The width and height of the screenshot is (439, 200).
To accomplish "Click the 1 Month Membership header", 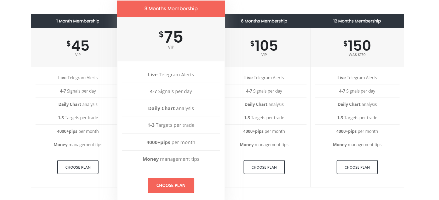I will tap(78, 21).
